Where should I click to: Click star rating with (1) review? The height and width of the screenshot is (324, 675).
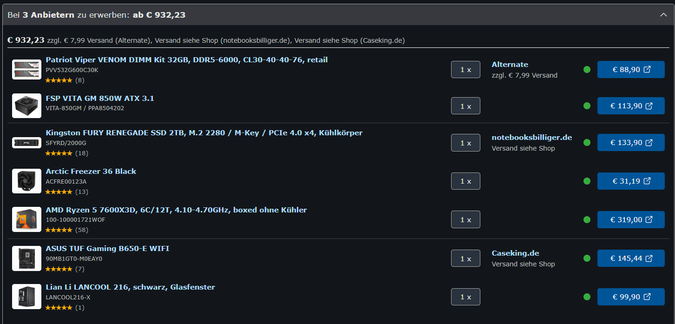tap(65, 307)
